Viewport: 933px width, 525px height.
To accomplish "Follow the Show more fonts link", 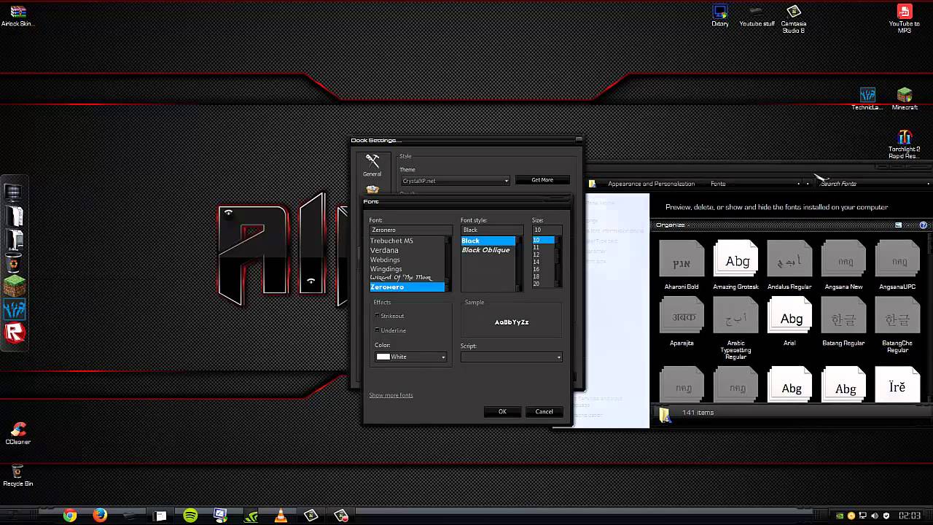I will [391, 395].
